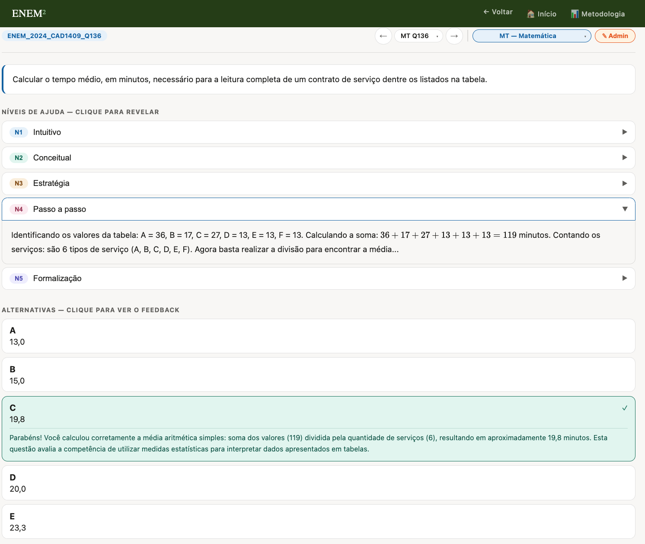
Task: Go to previous question with left arrow
Action: tap(383, 36)
